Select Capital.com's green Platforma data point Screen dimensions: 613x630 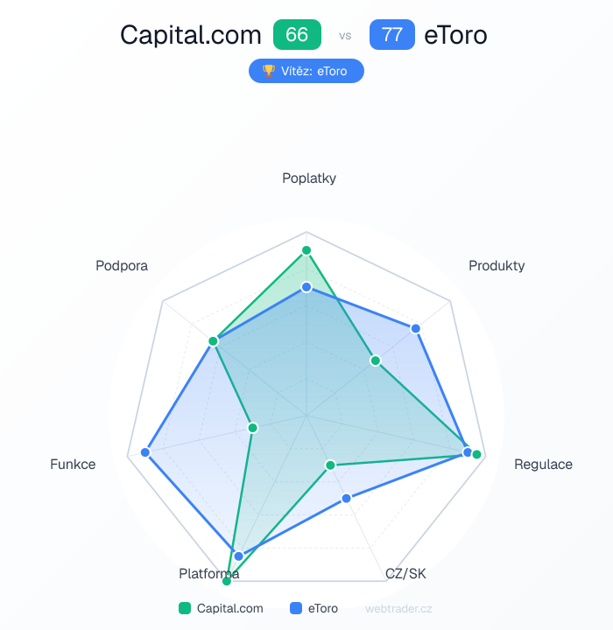(227, 580)
